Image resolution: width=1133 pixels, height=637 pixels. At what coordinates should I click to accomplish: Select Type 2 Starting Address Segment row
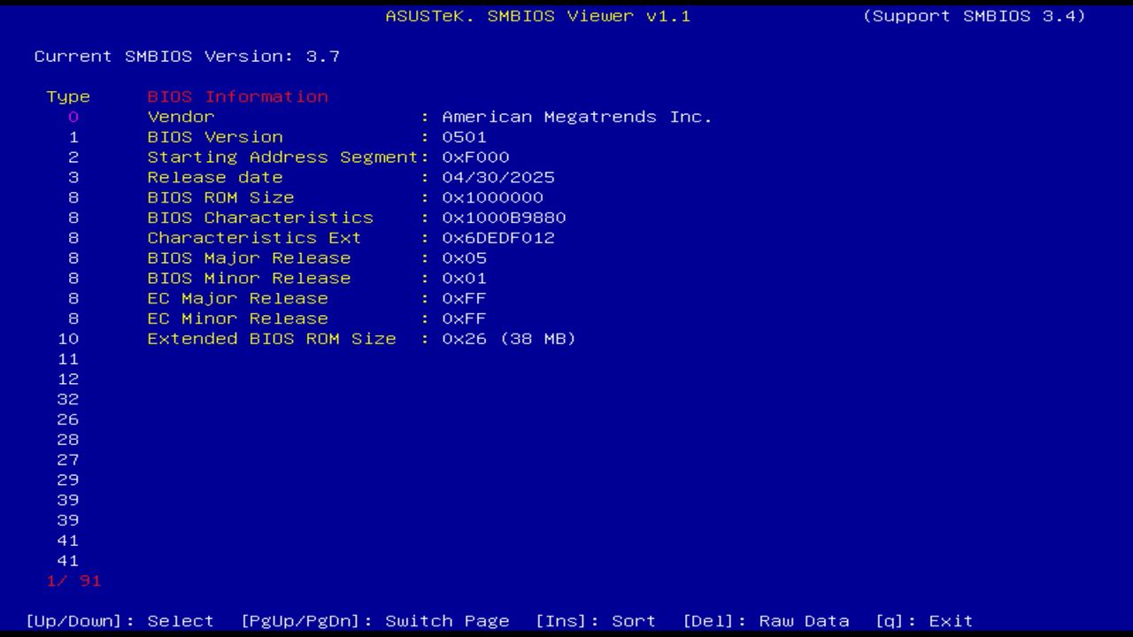click(73, 157)
